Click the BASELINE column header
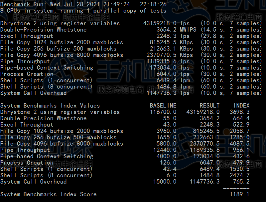 163,106
